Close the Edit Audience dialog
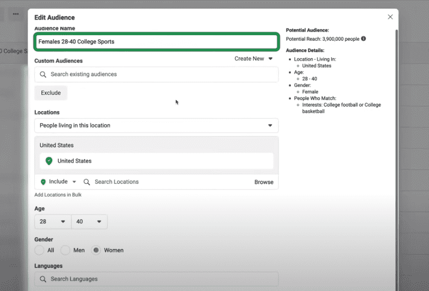Image resolution: width=429 pixels, height=291 pixels. point(390,17)
